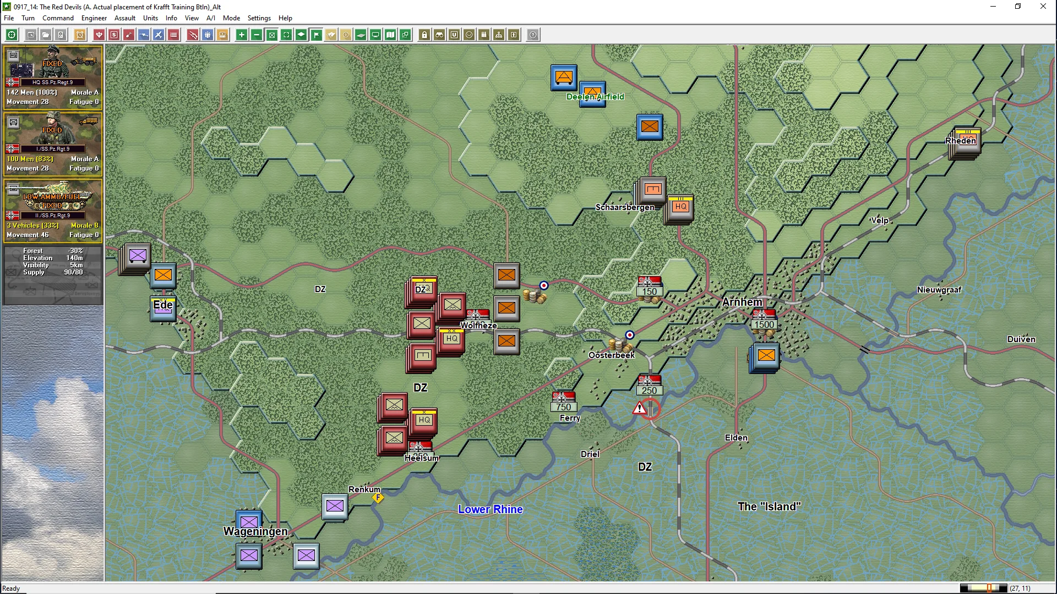Click the green folded map toolbar icon
This screenshot has width=1057, height=594.
point(390,35)
